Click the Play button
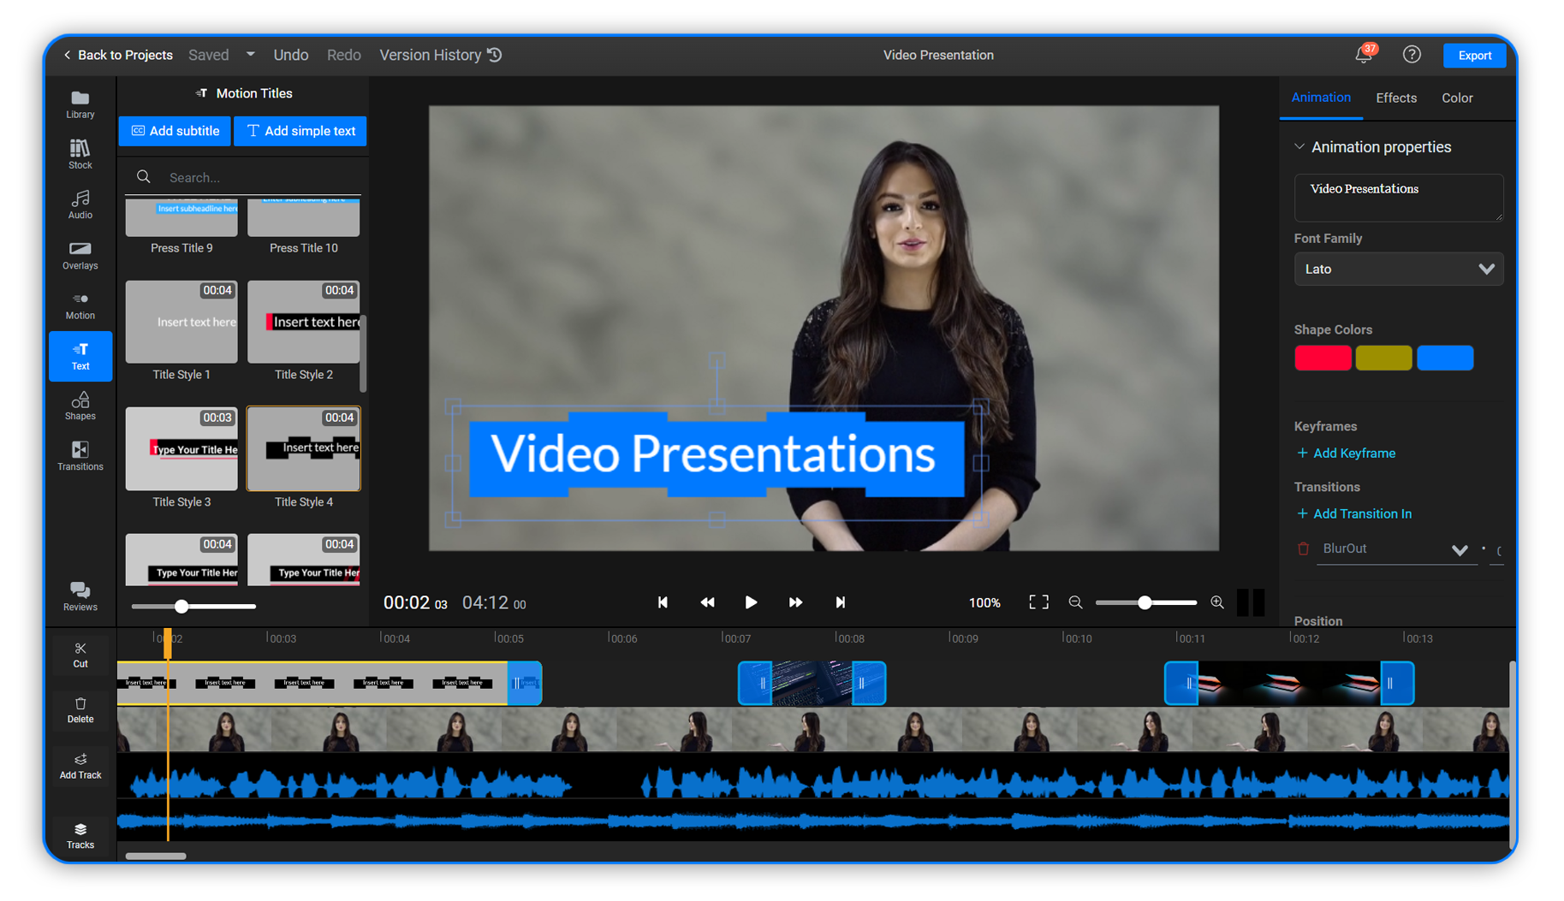The height and width of the screenshot is (901, 1564). coord(751,602)
